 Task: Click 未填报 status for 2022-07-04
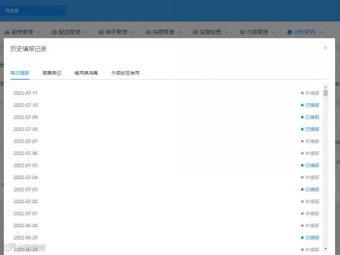pyautogui.click(x=310, y=178)
